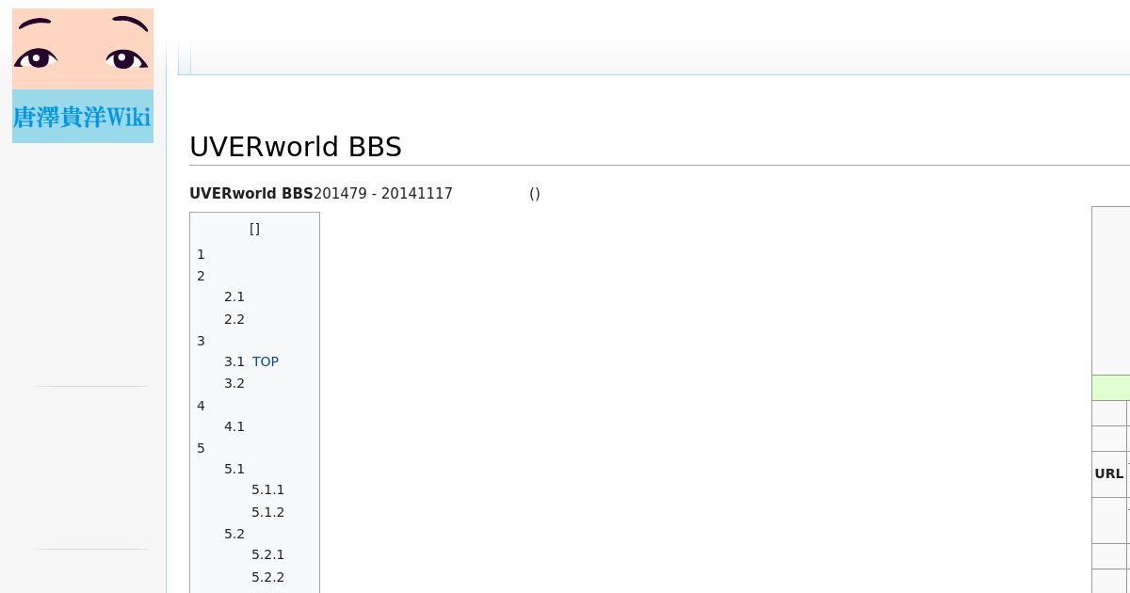This screenshot has height=593, width=1130.
Task: Go to contents entry 2
Action: click(201, 276)
